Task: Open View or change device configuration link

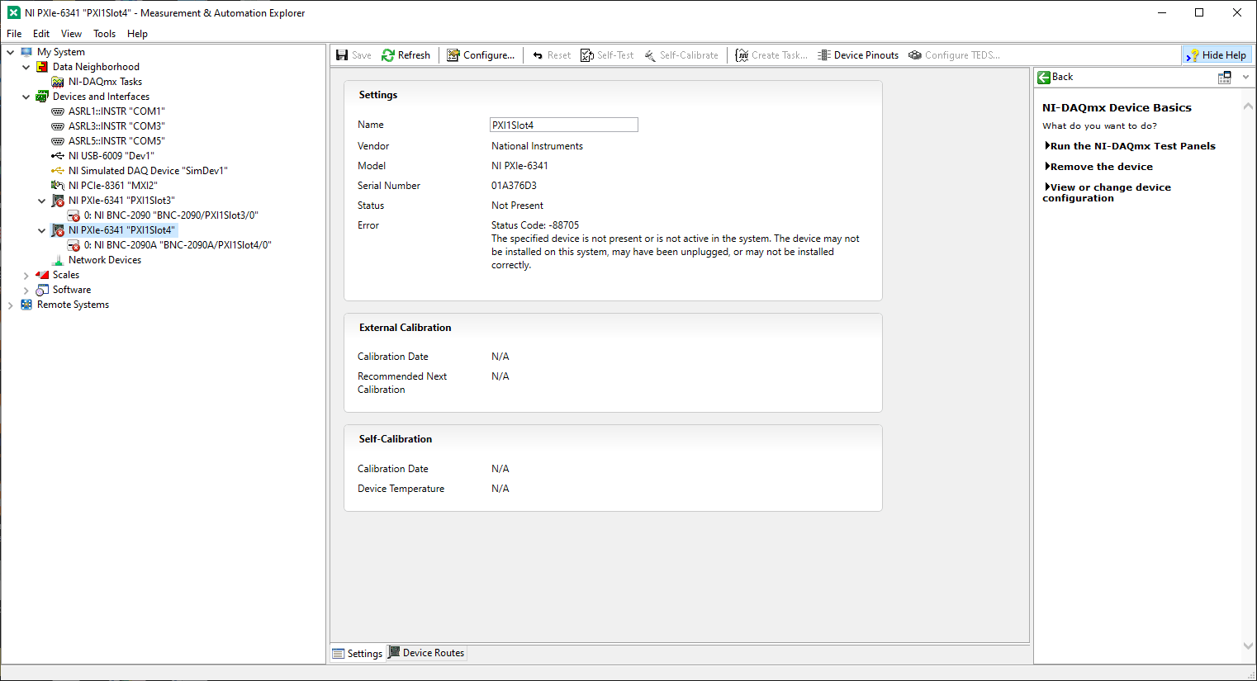Action: pos(1107,192)
